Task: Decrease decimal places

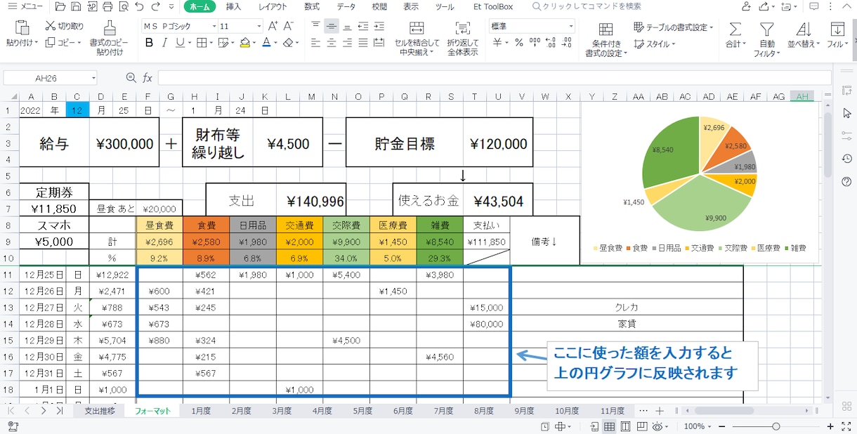Action: pos(565,43)
